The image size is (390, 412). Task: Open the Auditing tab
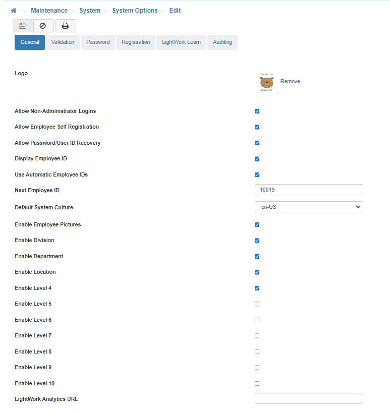click(222, 42)
